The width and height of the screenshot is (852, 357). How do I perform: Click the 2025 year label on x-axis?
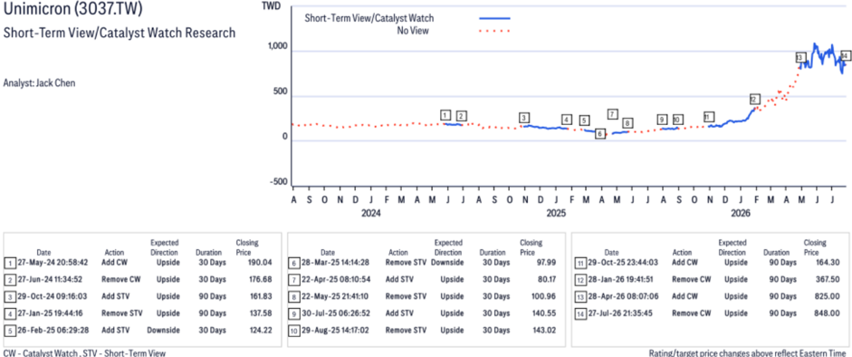click(x=556, y=214)
